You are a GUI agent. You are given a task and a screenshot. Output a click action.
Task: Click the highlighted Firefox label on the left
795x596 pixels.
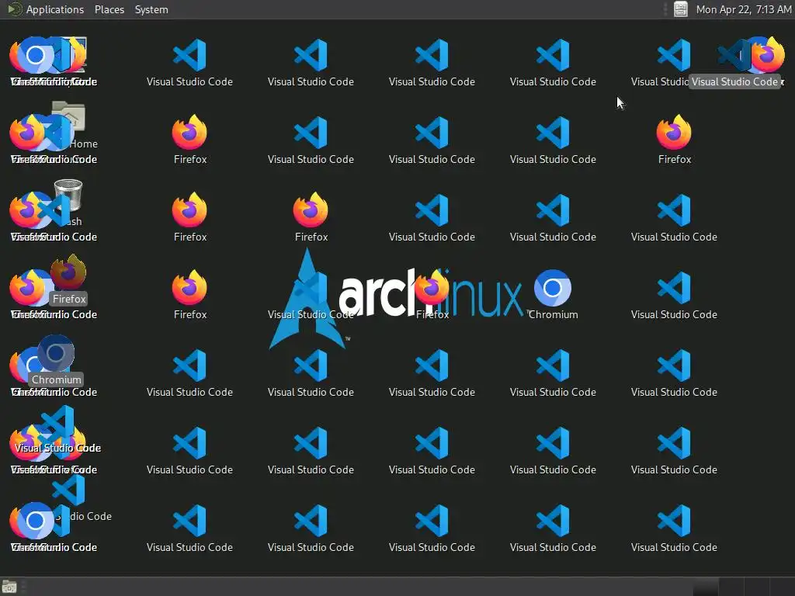click(69, 299)
